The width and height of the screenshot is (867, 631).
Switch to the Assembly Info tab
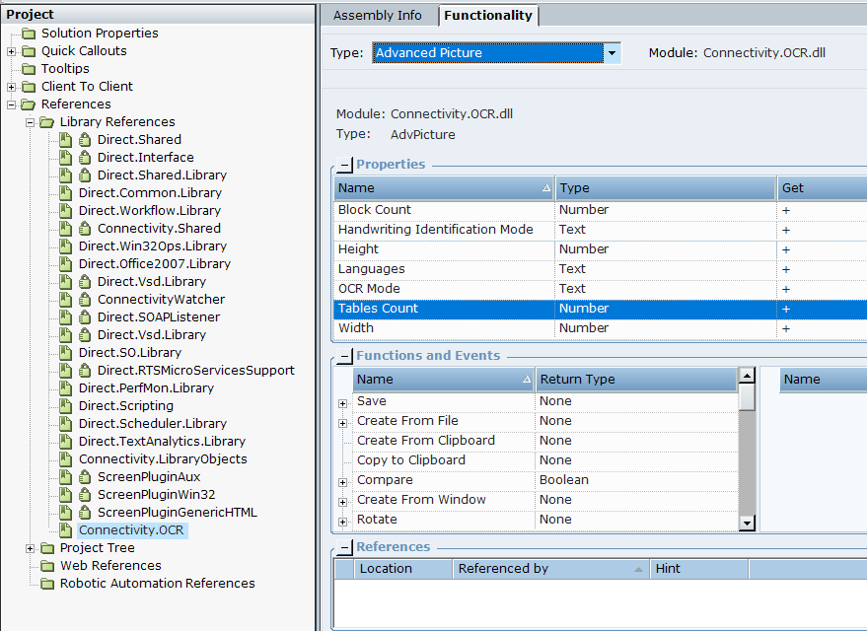(x=378, y=16)
